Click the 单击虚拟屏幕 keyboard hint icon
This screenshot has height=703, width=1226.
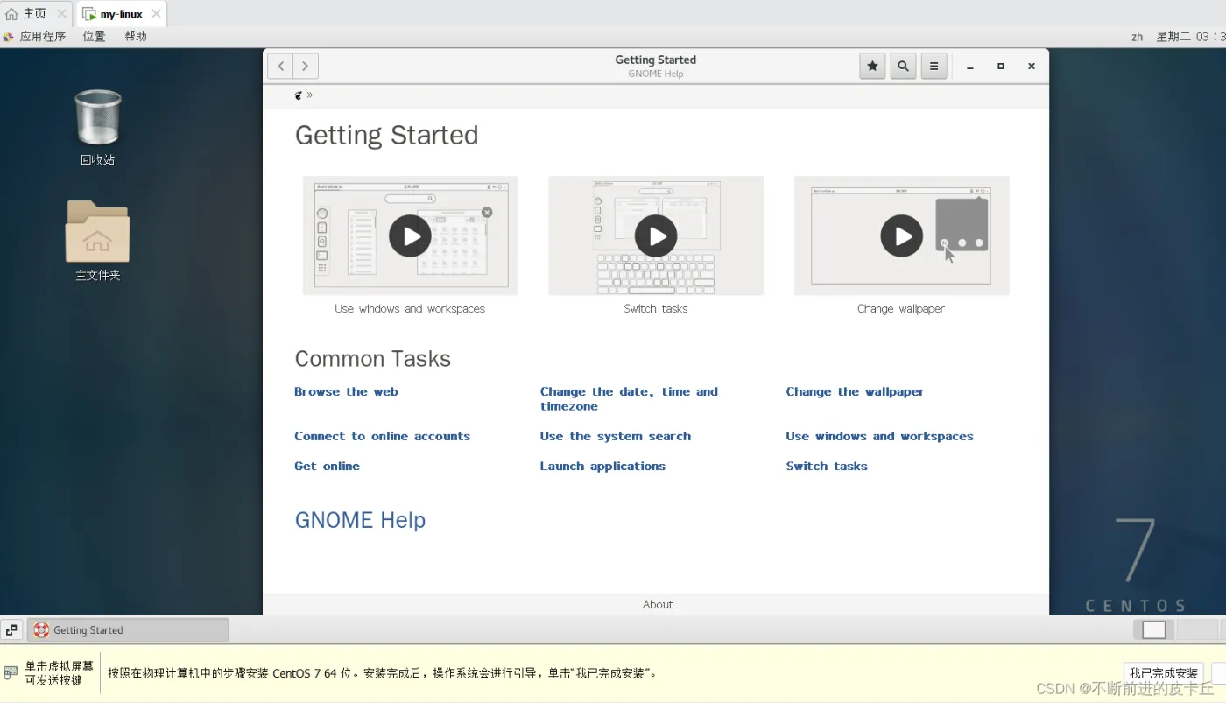11,672
